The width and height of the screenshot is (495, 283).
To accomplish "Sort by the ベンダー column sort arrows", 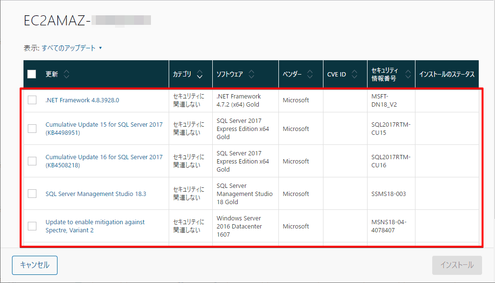I will [310, 74].
